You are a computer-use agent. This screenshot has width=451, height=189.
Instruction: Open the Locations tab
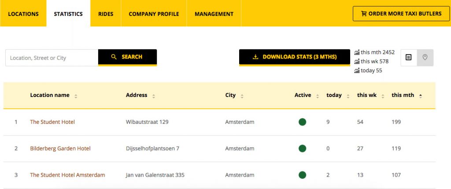(x=23, y=14)
